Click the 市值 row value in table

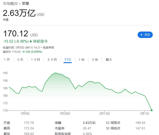pyautogui.click(x=89, y=123)
